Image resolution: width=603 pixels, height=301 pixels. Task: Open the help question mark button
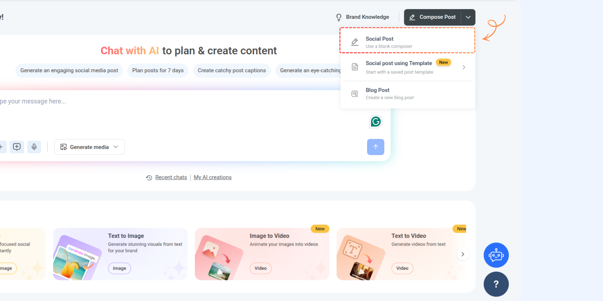[496, 284]
